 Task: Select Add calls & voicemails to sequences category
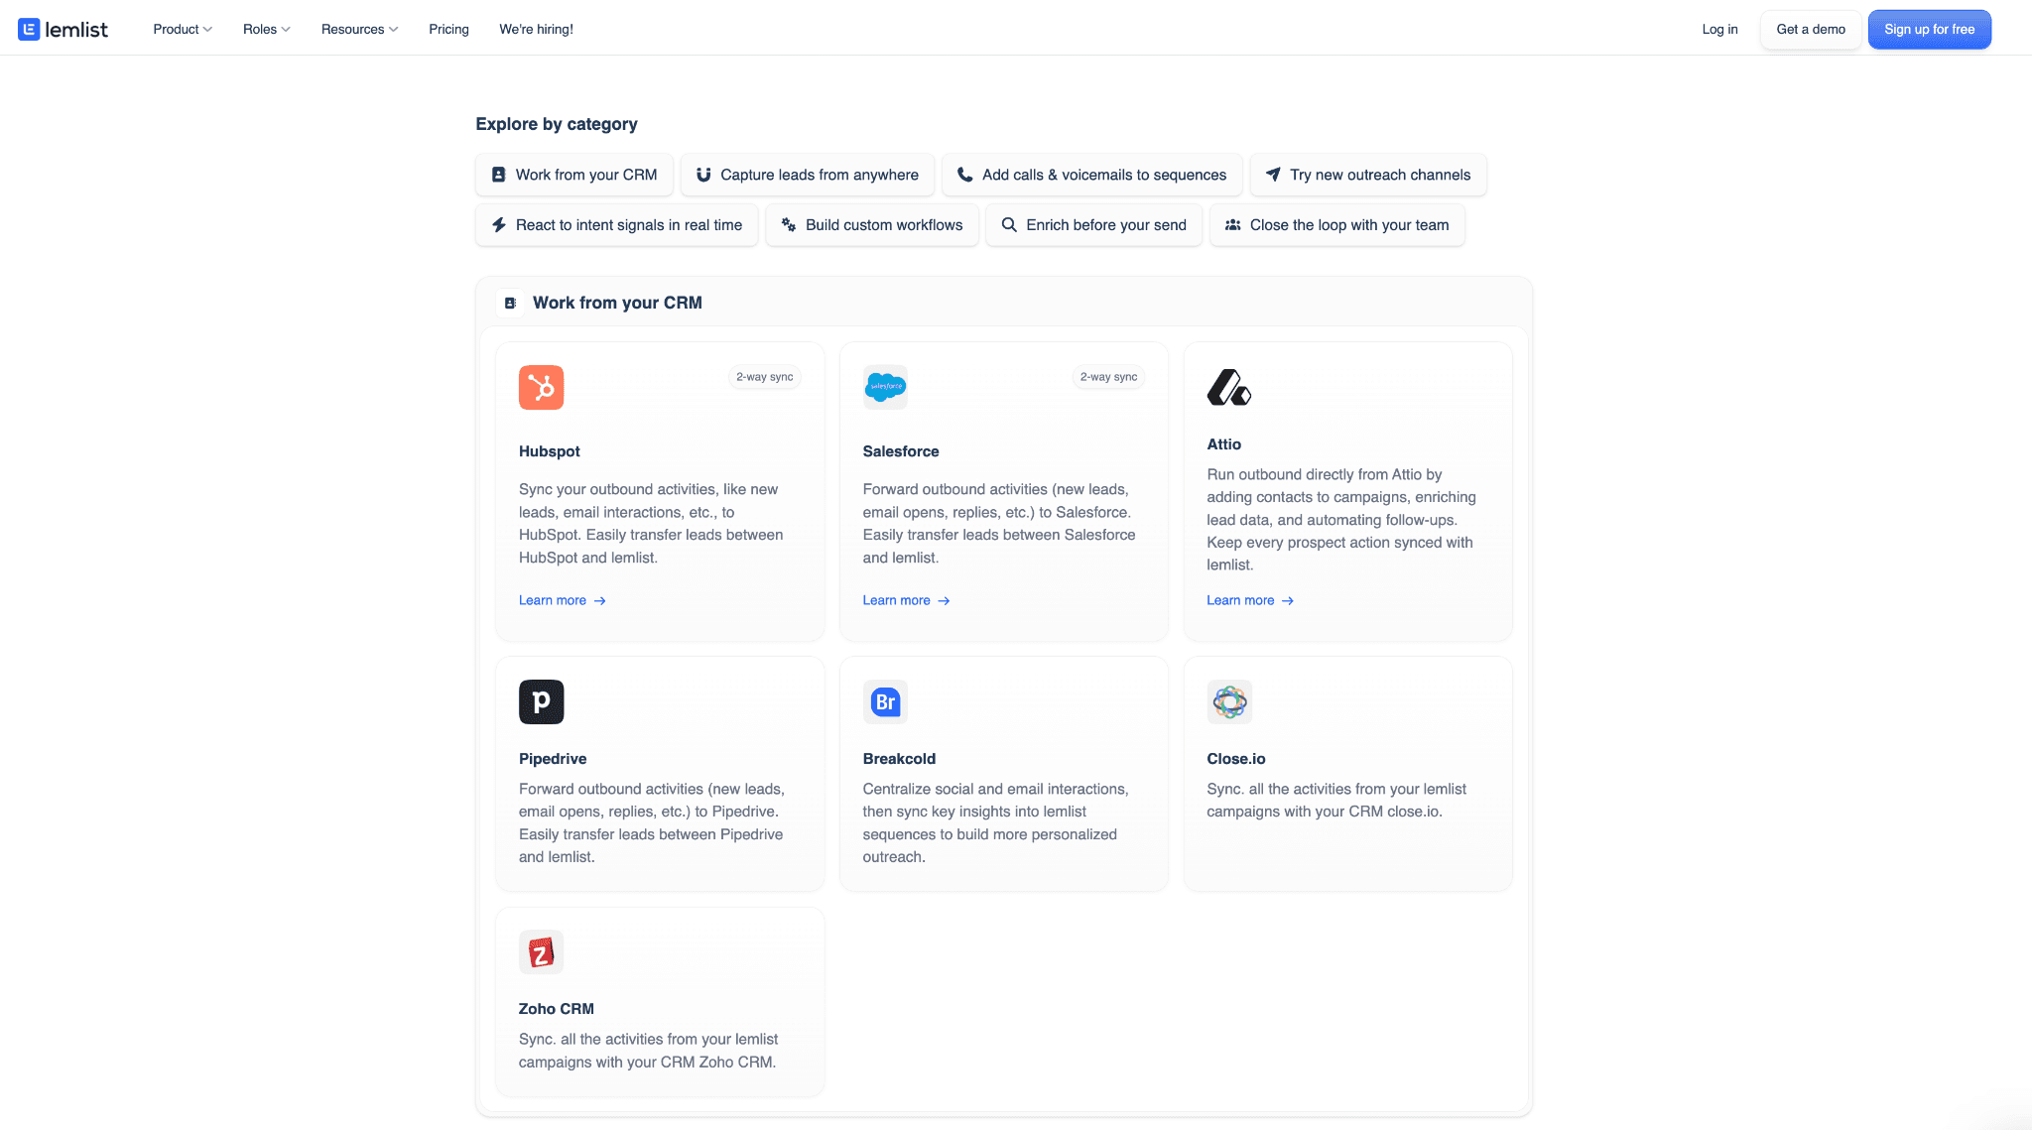click(x=1091, y=175)
